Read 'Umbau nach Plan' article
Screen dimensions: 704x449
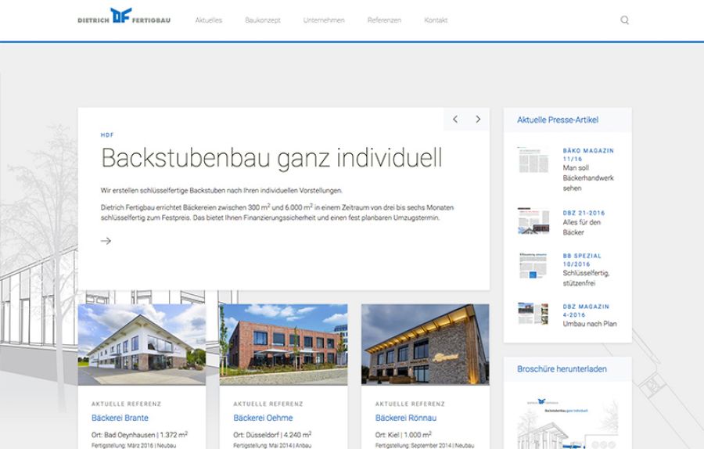pos(590,324)
